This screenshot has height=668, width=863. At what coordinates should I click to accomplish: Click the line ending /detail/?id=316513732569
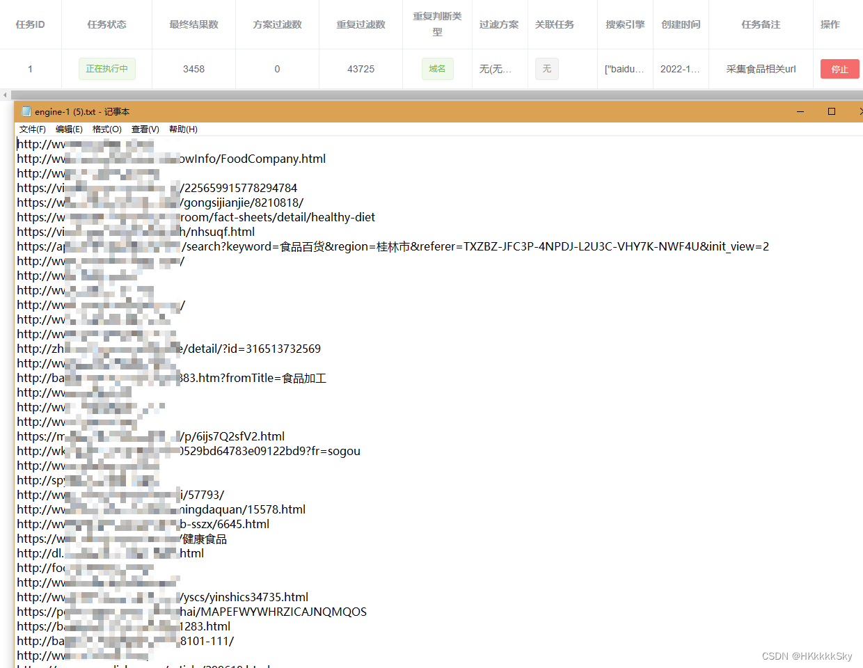[169, 349]
